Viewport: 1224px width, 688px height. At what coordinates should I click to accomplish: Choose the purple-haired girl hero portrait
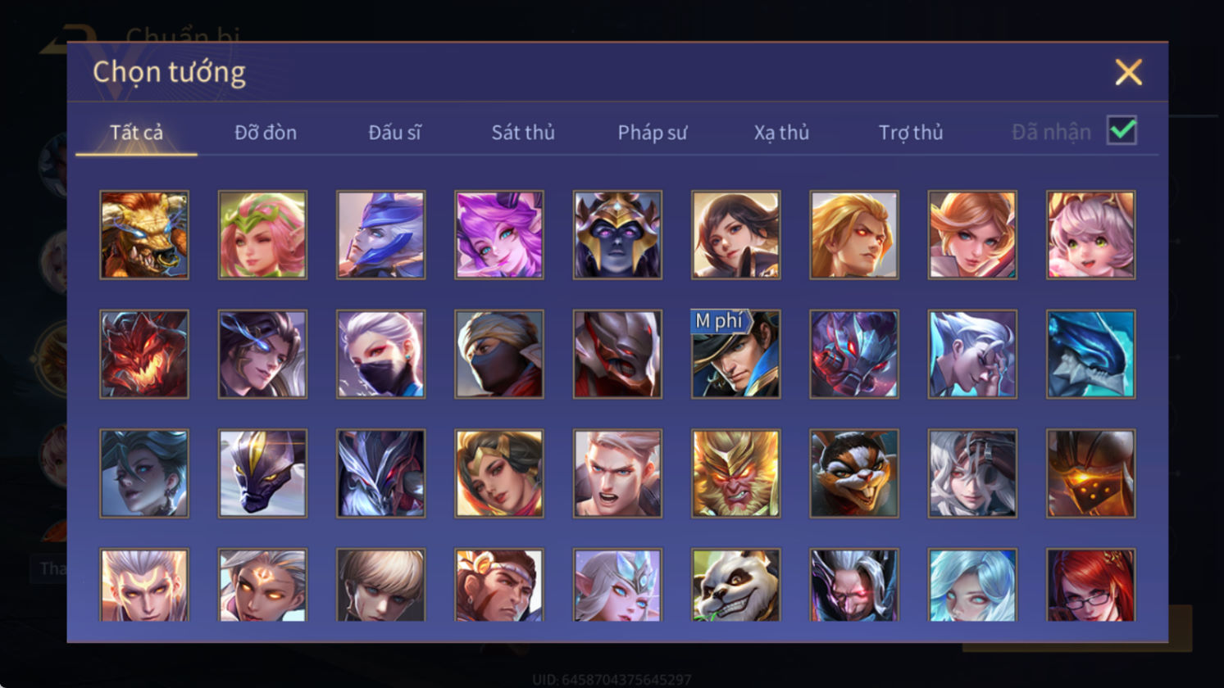499,235
